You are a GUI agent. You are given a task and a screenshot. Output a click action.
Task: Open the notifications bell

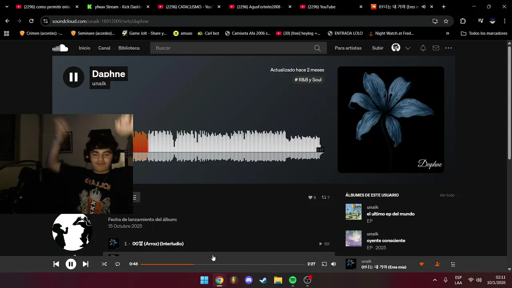[423, 48]
